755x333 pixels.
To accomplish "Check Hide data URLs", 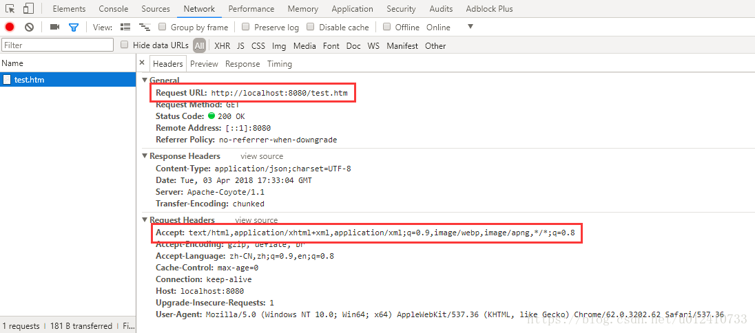I will coord(124,45).
